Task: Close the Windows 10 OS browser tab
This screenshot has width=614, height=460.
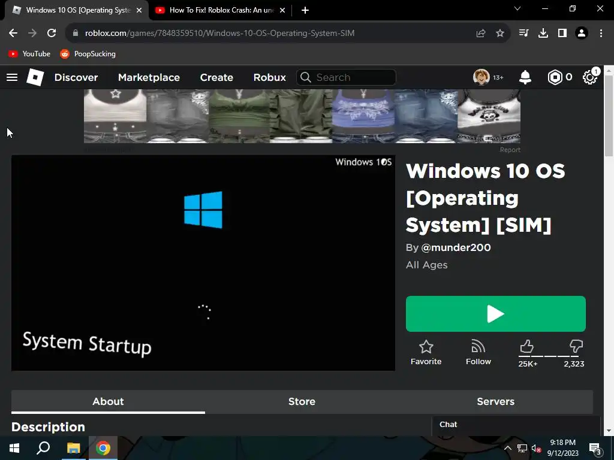Action: click(139, 10)
